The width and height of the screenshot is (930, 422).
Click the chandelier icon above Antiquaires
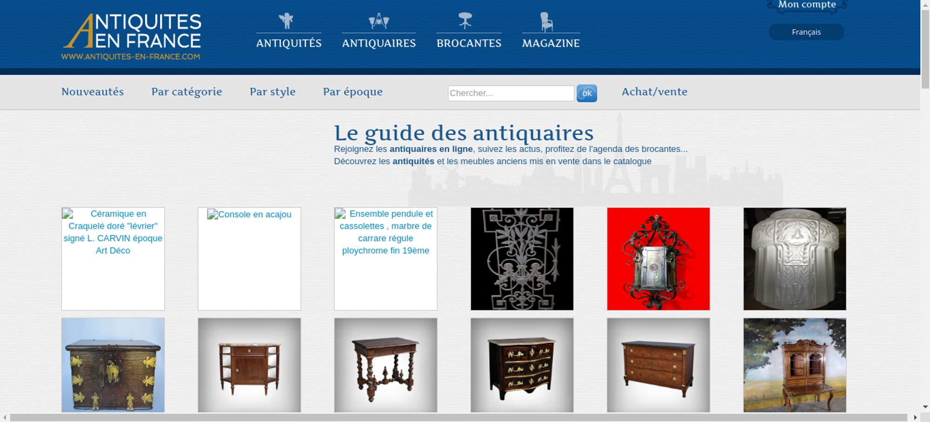[x=379, y=21]
